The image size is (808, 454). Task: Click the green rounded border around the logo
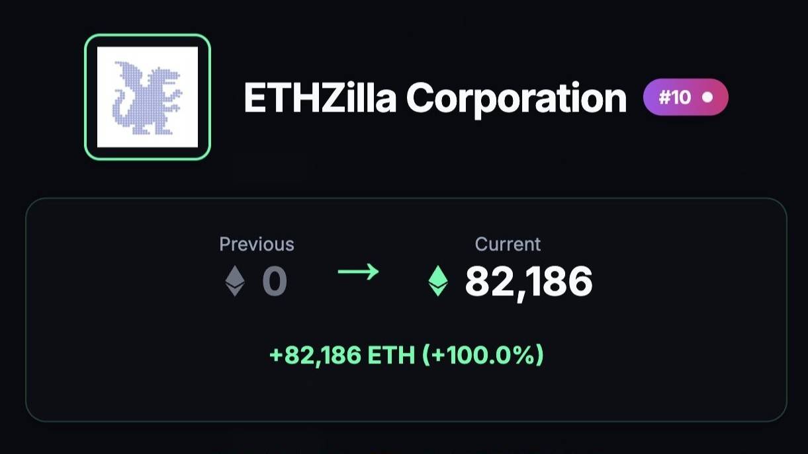[148, 37]
